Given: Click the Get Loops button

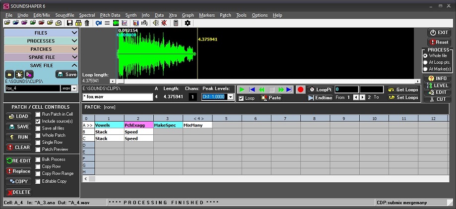Looking at the screenshot, I should 403,89.
